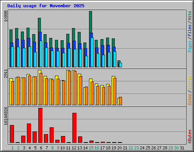Click day label 17 on the axis
The width and height of the screenshot is (194, 152).
(x=102, y=148)
